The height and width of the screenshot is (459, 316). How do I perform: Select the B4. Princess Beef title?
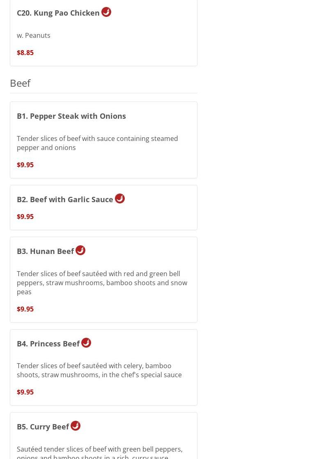coord(48,344)
